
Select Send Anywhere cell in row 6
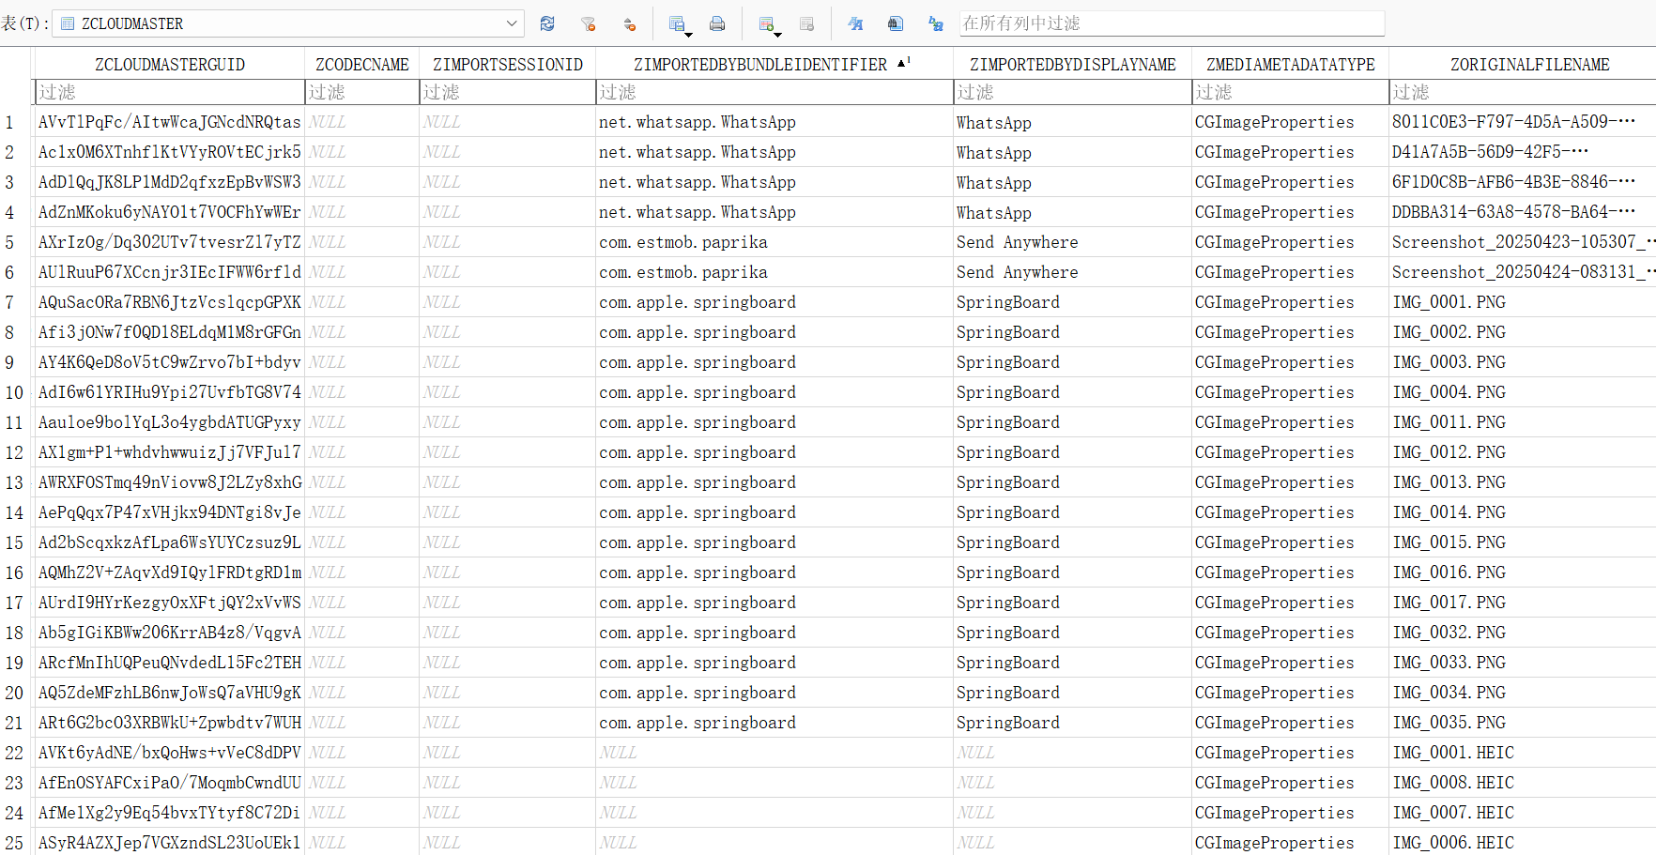(x=1073, y=272)
